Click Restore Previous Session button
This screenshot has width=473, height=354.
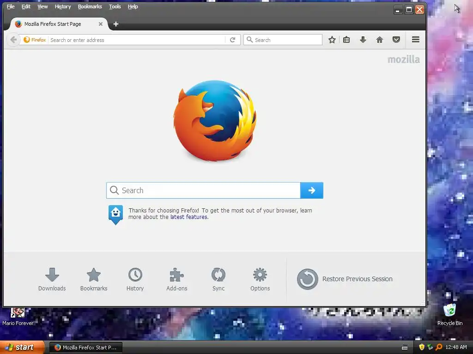tap(345, 279)
